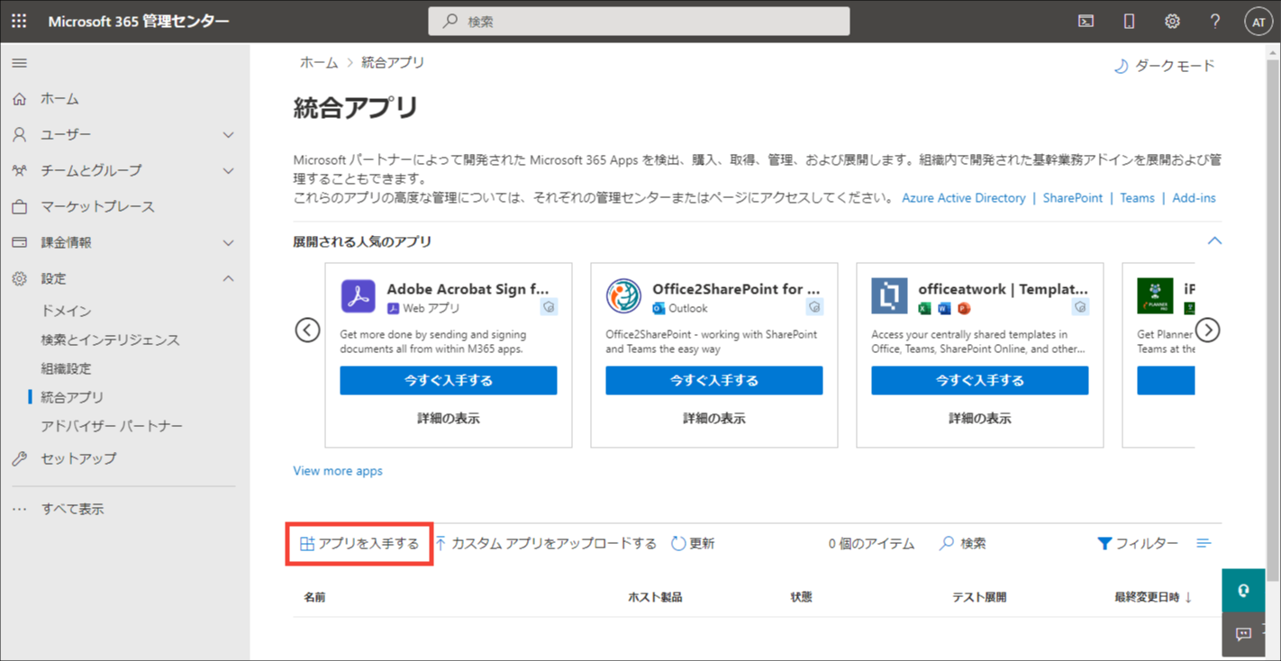Open the Cloud Shell icon in header
Image resolution: width=1281 pixels, height=661 pixels.
[x=1086, y=21]
